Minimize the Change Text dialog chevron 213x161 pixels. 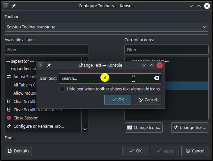[144, 65]
